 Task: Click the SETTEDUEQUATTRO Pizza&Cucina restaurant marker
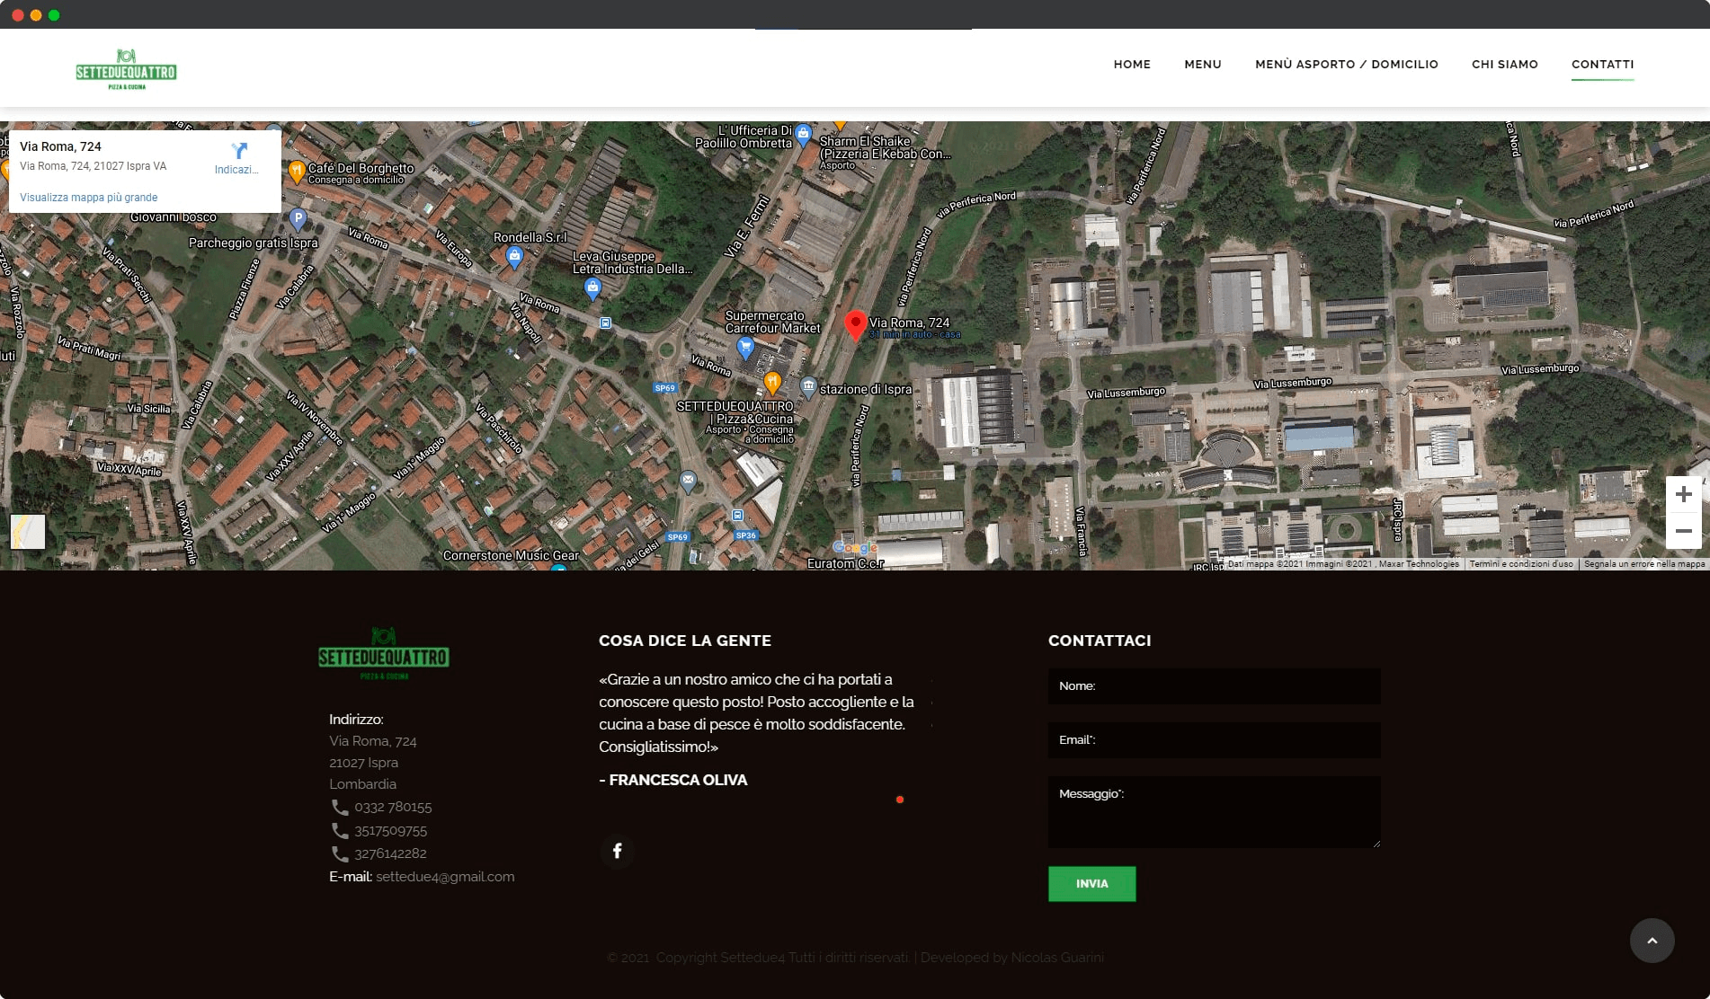(772, 384)
